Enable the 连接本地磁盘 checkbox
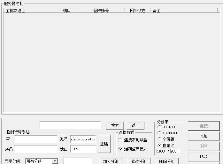Screen dimensions: 223x164 point(121,140)
